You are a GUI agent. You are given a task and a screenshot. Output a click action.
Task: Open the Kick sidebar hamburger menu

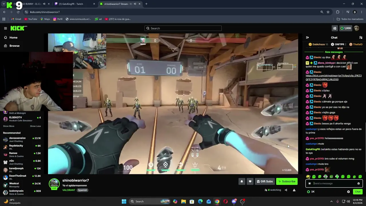click(x=5, y=28)
